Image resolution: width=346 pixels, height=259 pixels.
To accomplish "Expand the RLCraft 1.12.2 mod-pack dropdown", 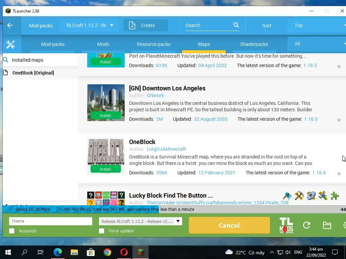I will coord(89,25).
